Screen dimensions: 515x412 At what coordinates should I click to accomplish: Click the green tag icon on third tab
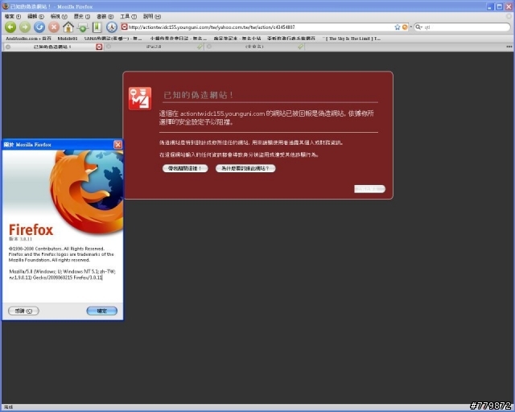click(300, 47)
